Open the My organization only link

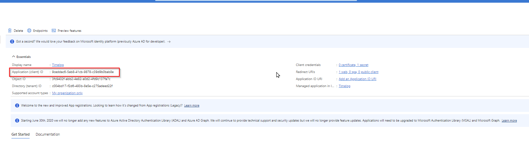point(67,93)
